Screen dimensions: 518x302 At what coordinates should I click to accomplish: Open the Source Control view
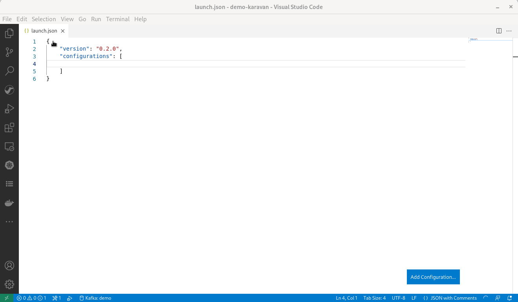(x=9, y=52)
